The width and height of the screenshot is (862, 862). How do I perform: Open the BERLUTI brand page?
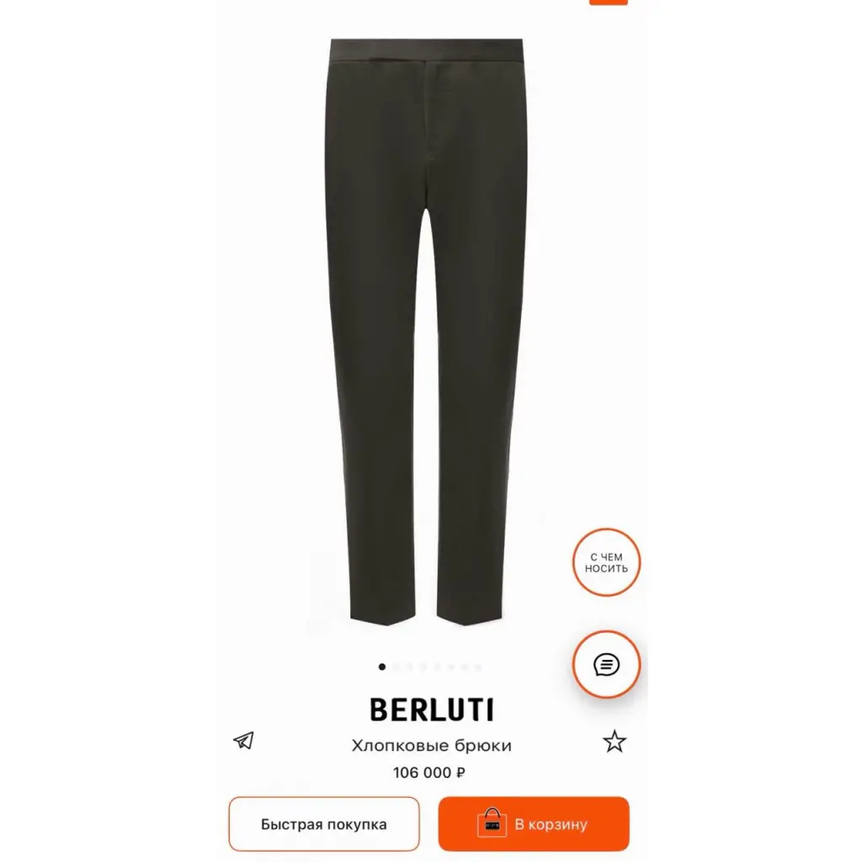(x=432, y=710)
